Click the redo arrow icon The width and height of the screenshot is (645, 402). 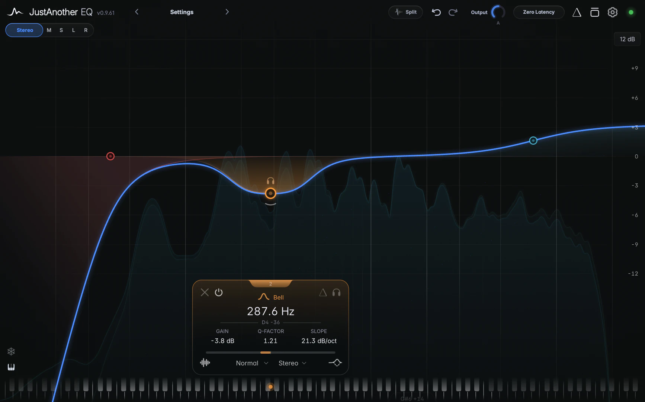(453, 12)
